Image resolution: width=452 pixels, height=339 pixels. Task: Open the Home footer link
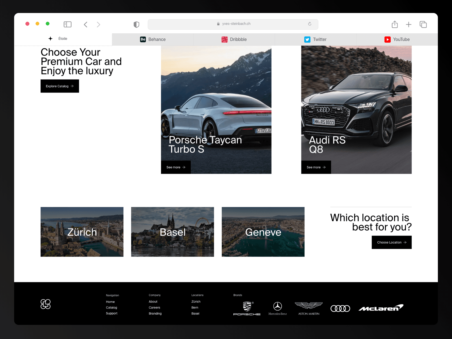(110, 302)
